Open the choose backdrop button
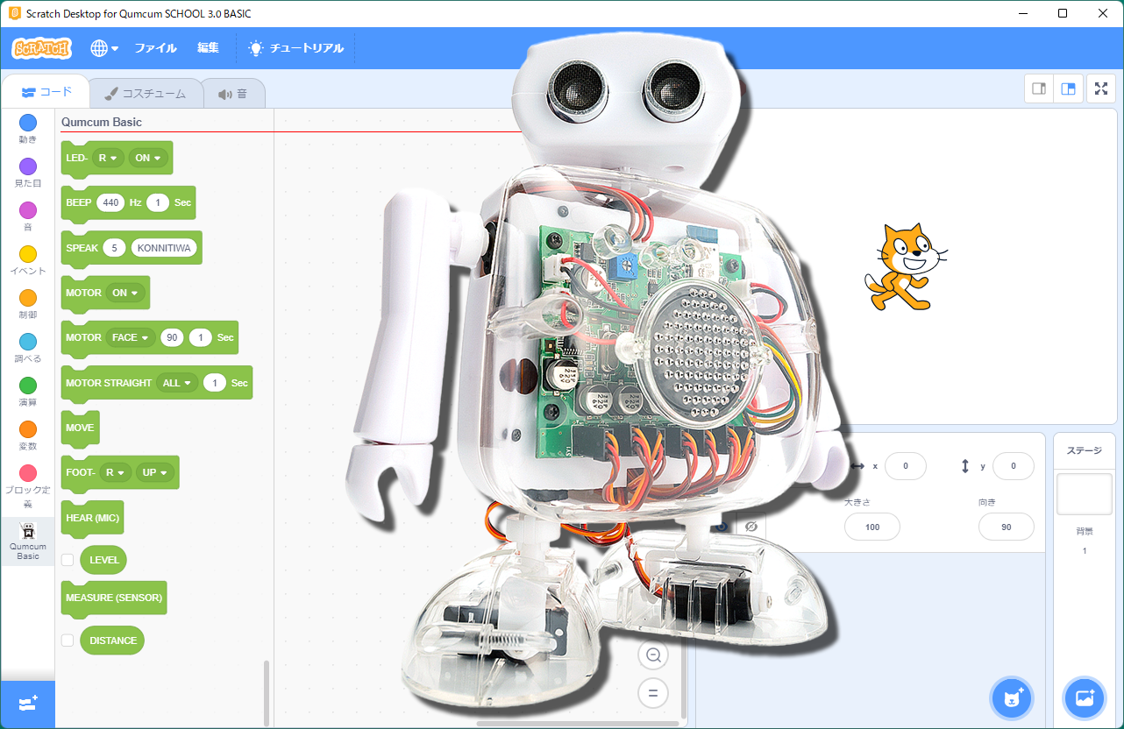The width and height of the screenshot is (1124, 729). pyautogui.click(x=1085, y=698)
